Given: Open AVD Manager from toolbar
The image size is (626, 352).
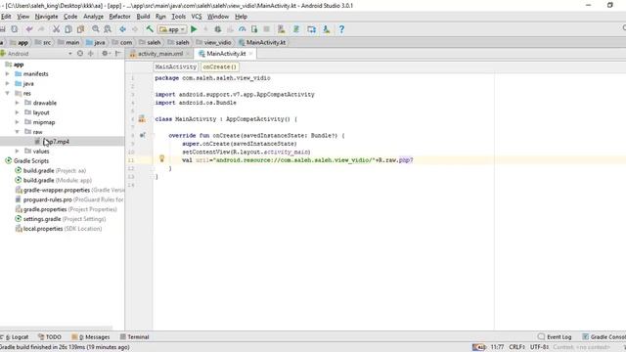Looking at the screenshot, I should click(282, 29).
